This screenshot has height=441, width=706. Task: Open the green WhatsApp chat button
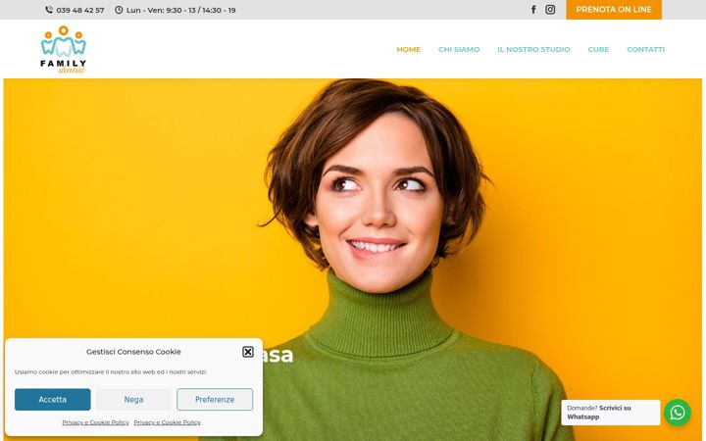678,413
